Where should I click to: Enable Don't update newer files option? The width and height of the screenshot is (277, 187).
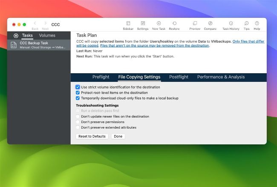tap(78, 116)
